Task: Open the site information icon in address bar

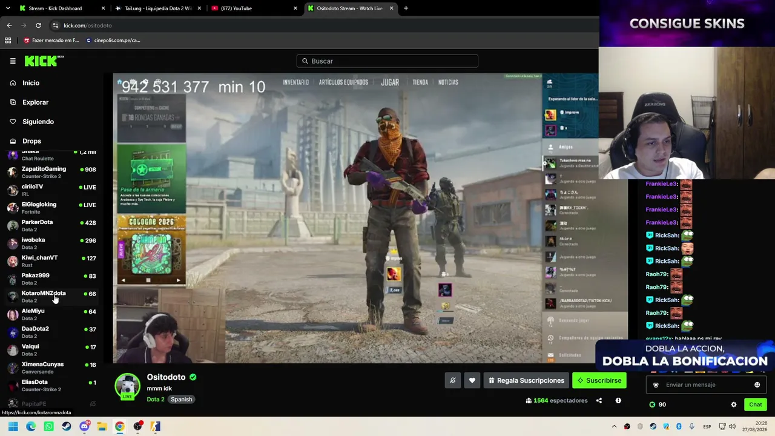Action: click(56, 25)
